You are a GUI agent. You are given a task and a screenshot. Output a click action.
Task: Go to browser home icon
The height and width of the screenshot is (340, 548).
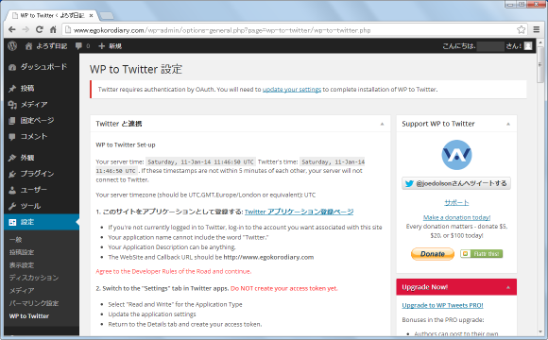click(x=53, y=29)
